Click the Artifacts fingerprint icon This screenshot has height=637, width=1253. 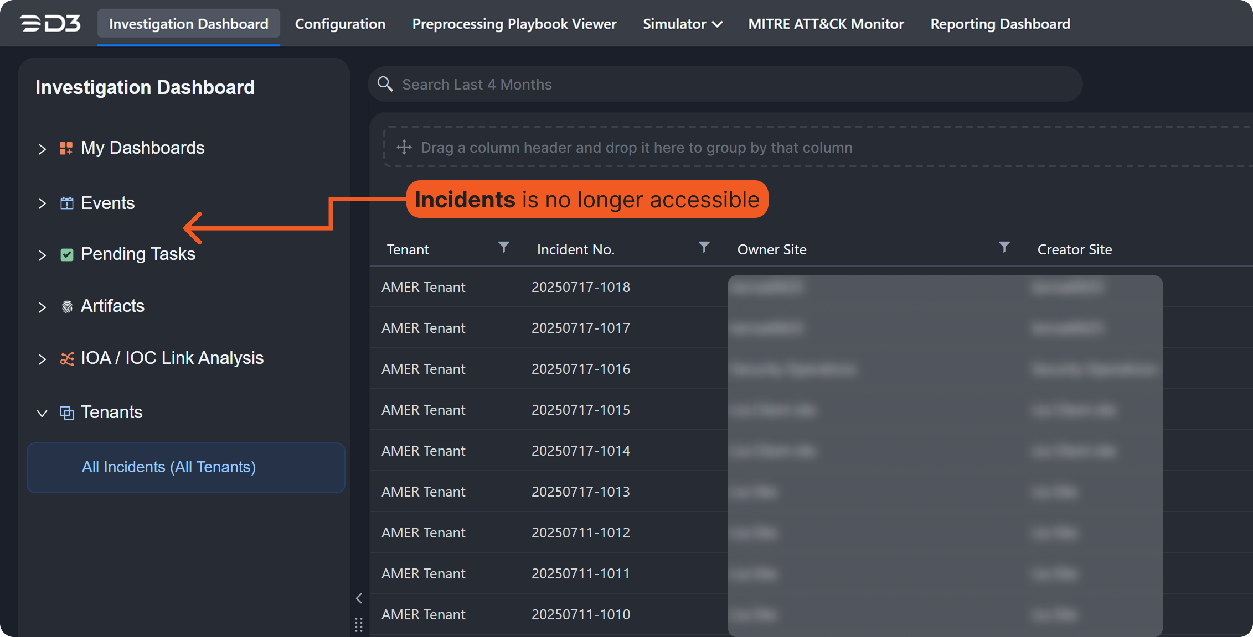66,306
